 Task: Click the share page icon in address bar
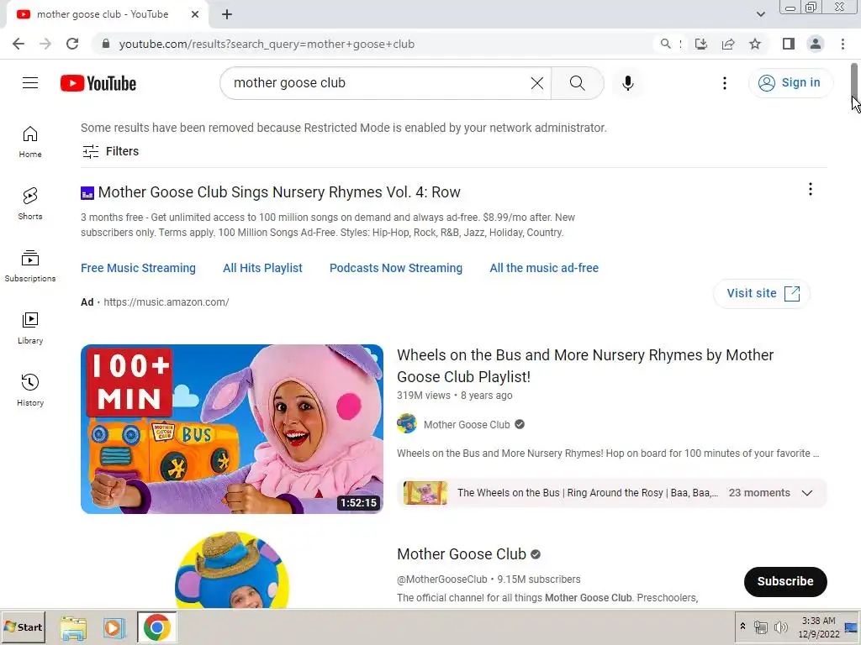pyautogui.click(x=728, y=44)
